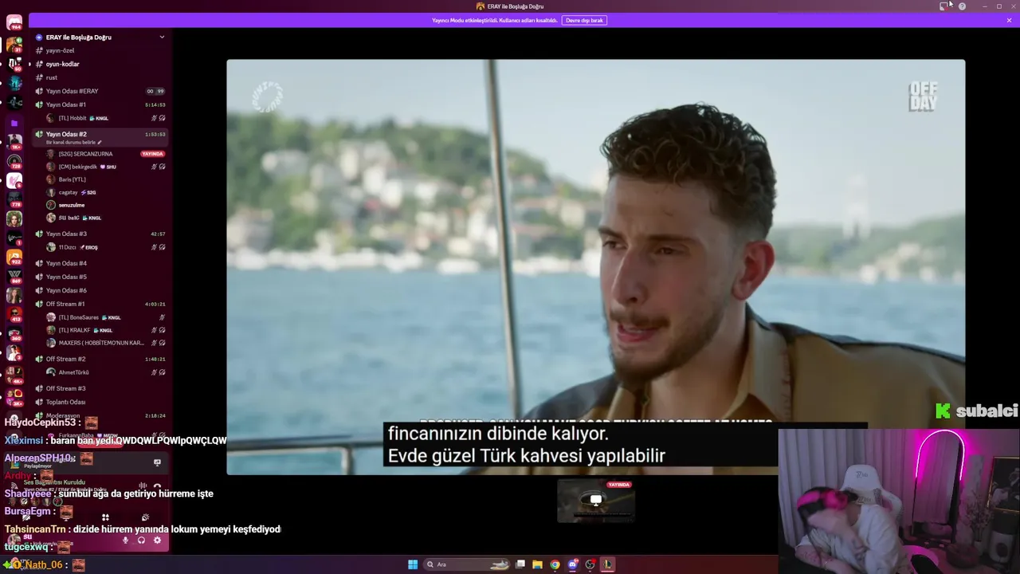The height and width of the screenshot is (574, 1020).
Task: Click mute status icon beside Hobbit
Action: tap(154, 118)
